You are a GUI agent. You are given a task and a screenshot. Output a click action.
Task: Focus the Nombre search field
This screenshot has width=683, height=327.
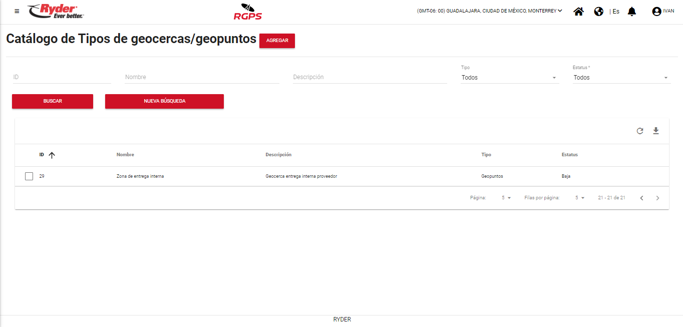(201, 77)
